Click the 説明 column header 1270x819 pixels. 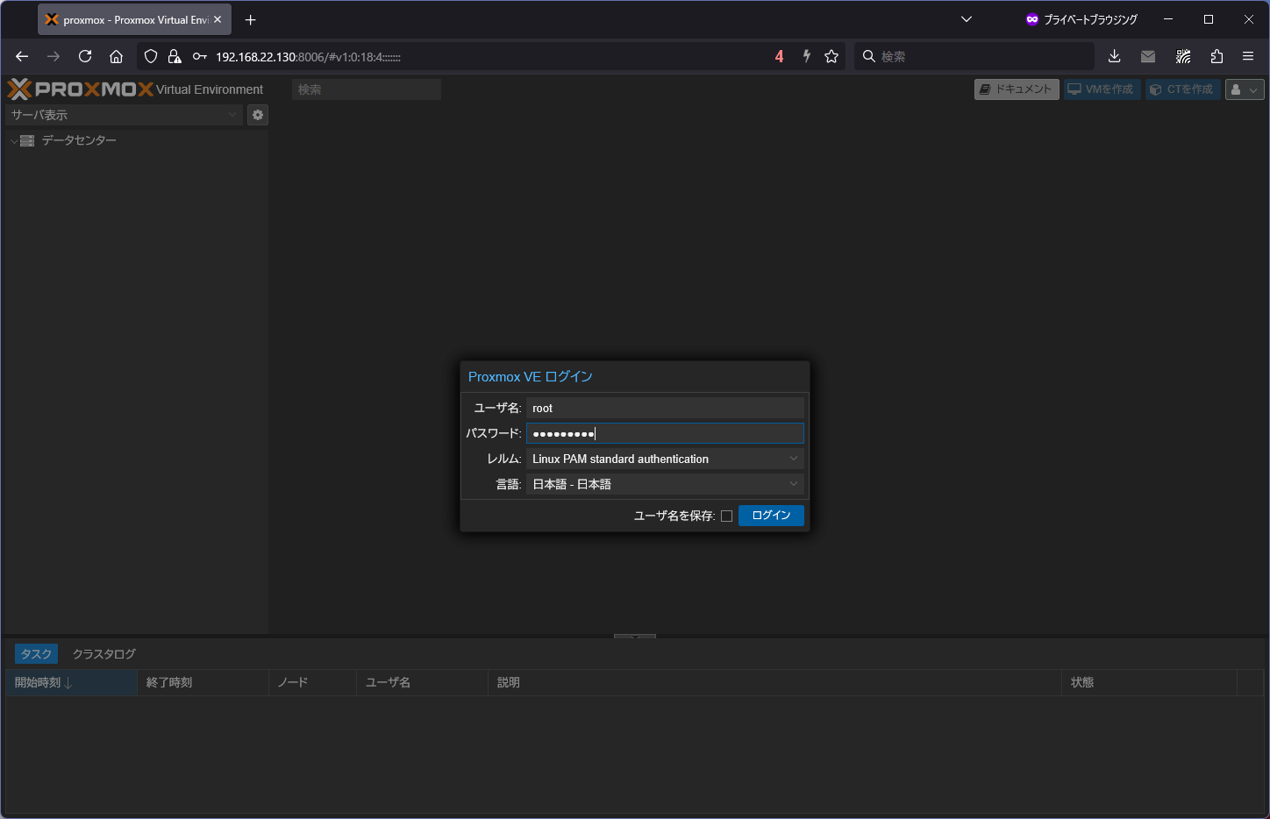774,682
